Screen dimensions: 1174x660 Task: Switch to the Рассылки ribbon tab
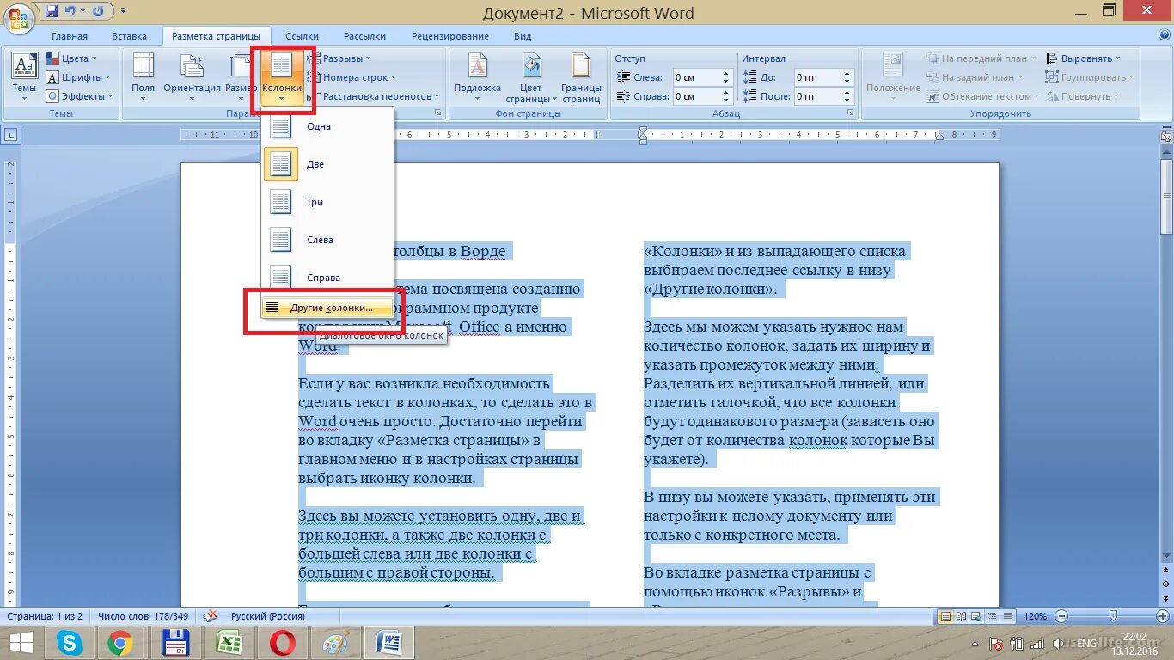click(364, 36)
